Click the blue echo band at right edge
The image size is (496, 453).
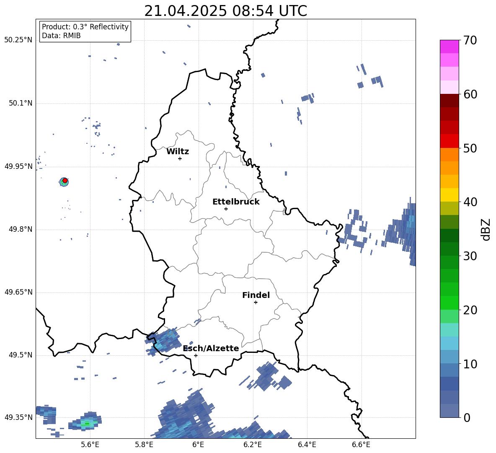[400, 233]
